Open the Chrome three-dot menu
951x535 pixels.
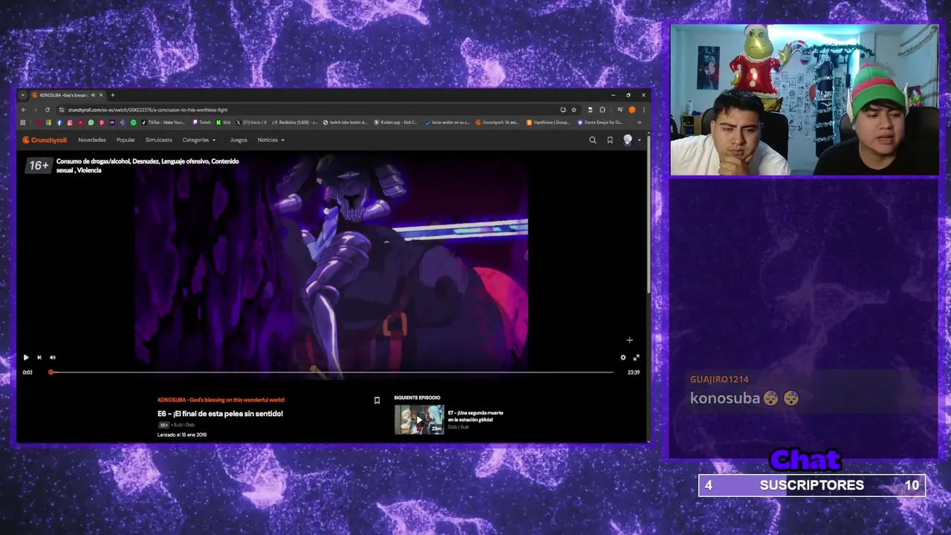(x=643, y=110)
